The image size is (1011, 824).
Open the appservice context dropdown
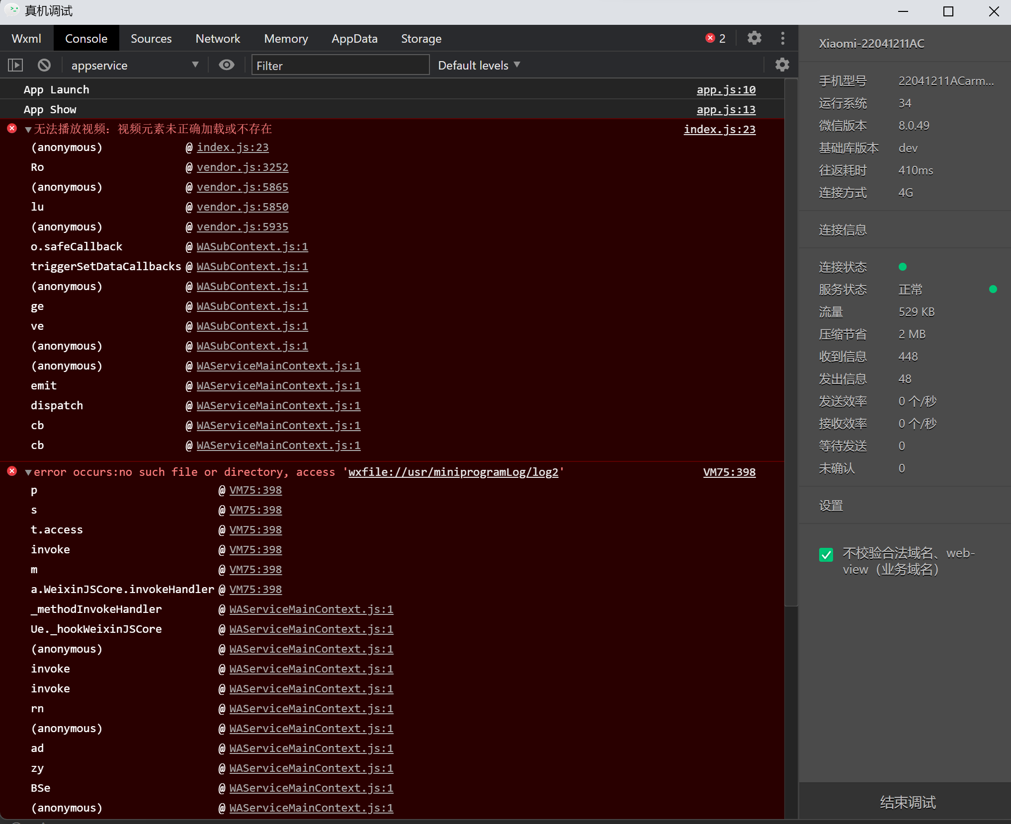pos(134,65)
